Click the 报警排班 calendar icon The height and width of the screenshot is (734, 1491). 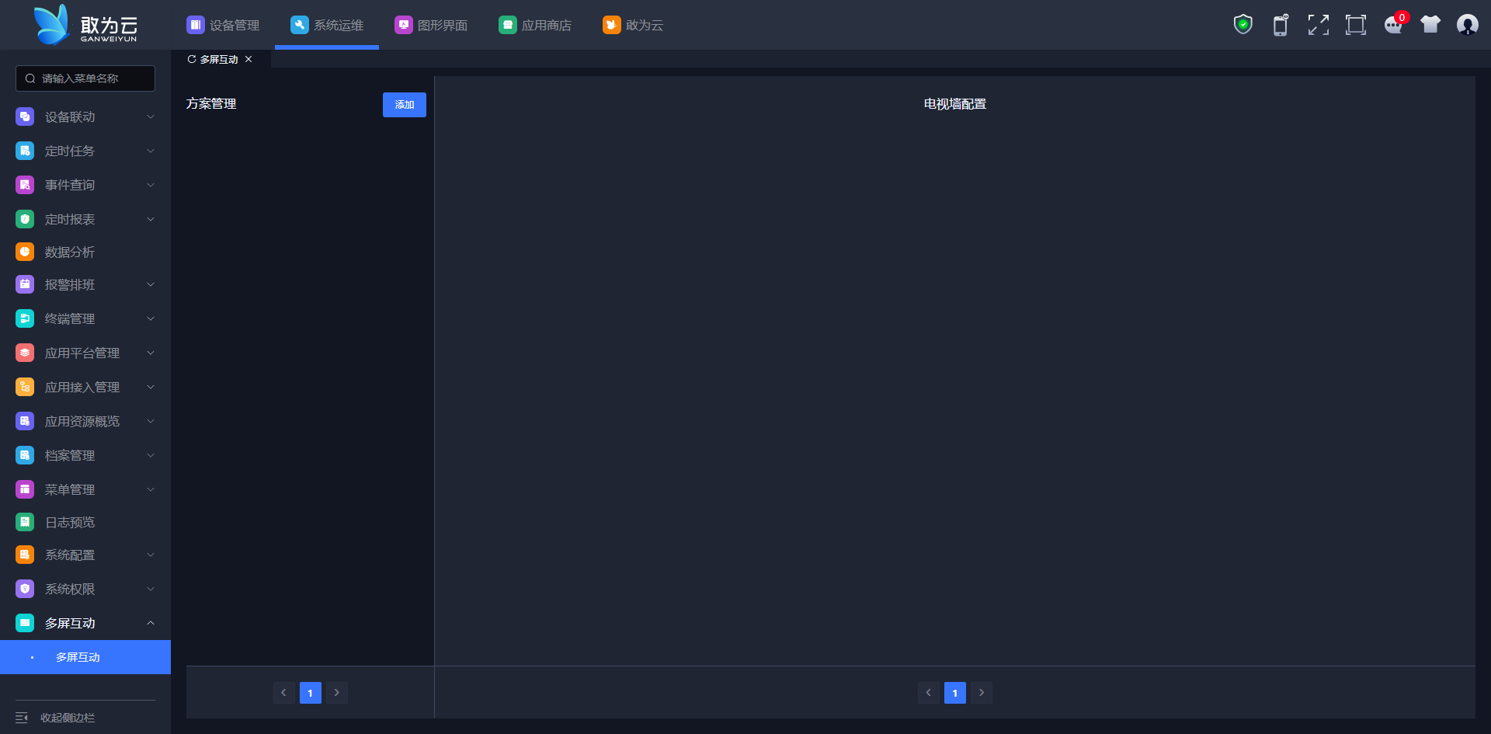pos(25,284)
